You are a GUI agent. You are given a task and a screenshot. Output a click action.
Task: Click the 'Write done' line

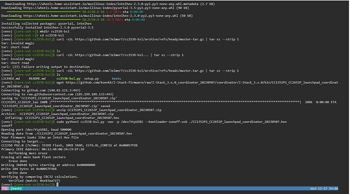18,173
